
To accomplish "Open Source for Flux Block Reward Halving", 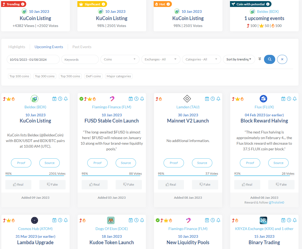I will [x=278, y=163].
